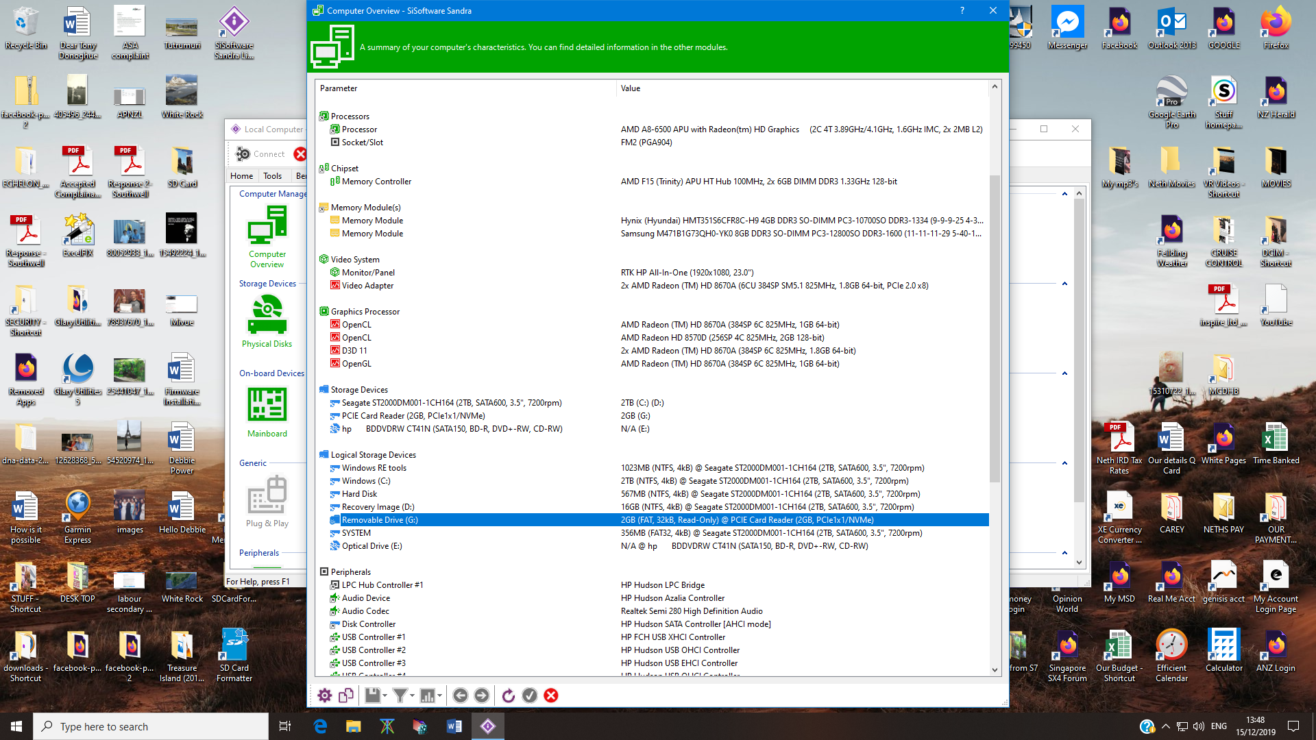Viewport: 1316px width, 740px height.
Task: Collapse the Storage Devices section chevron
Action: (1064, 284)
